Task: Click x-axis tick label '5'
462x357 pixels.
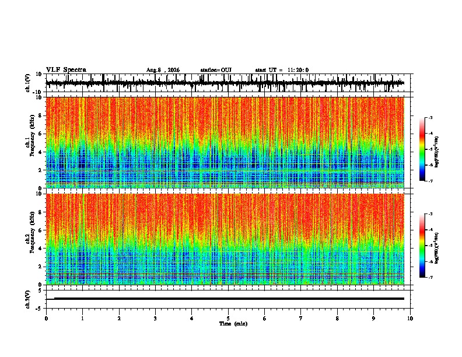Action: pyautogui.click(x=228, y=318)
